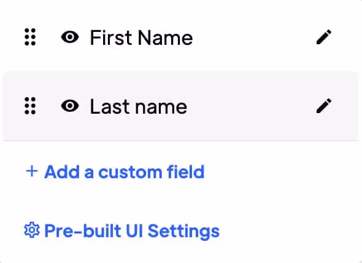This screenshot has height=263, width=362.
Task: Click the word "custom" in the add link
Action: click(x=131, y=172)
